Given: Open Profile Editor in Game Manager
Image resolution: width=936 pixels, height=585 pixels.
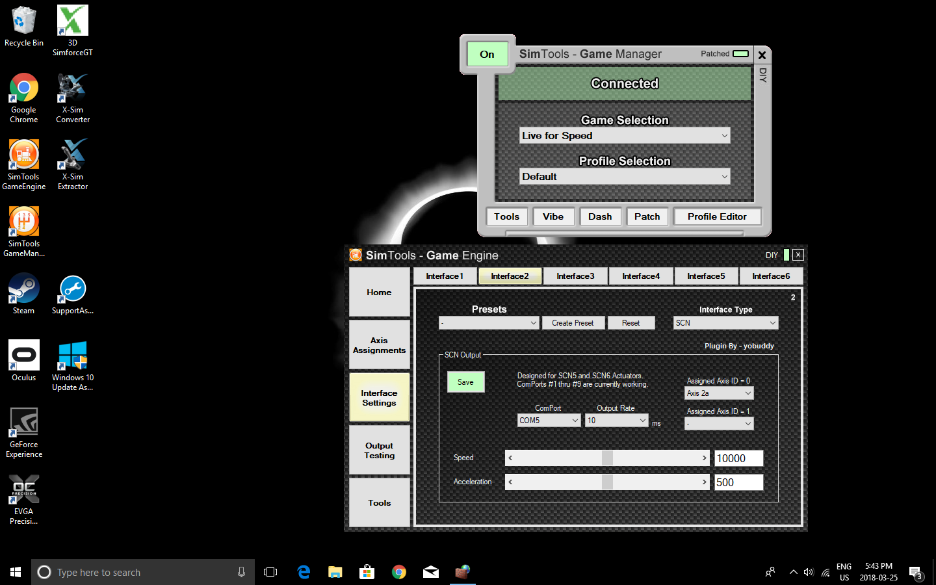Looking at the screenshot, I should (x=717, y=216).
